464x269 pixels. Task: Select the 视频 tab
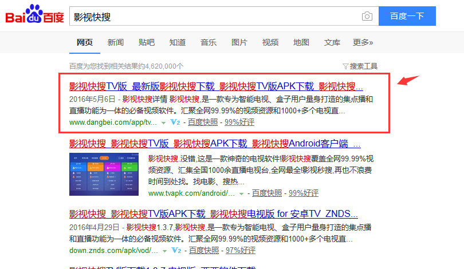pyautogui.click(x=270, y=42)
